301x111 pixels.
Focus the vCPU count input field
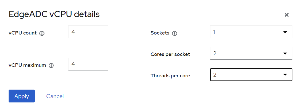(88, 32)
